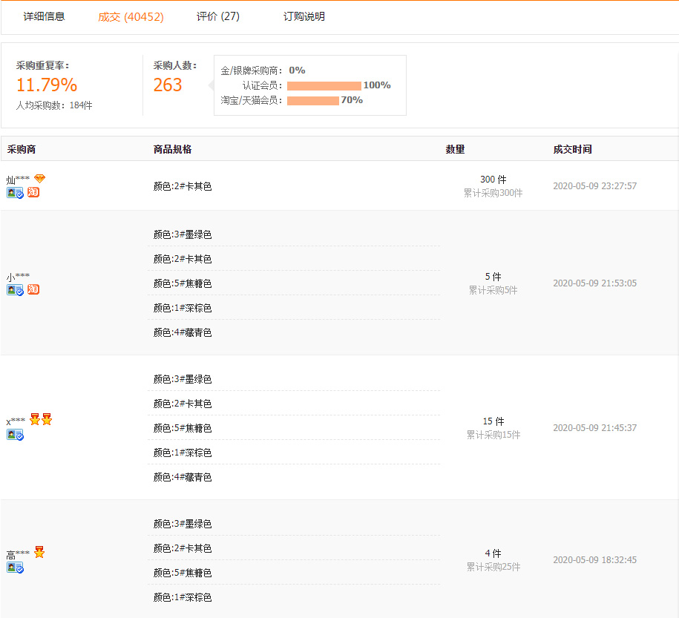The width and height of the screenshot is (679, 618).
Task: Click the buyer name 小***
Action: pyautogui.click(x=16, y=275)
